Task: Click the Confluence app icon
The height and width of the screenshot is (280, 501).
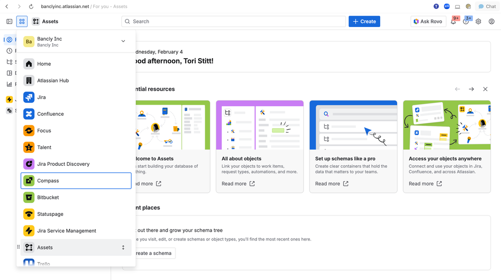Action: pos(29,114)
